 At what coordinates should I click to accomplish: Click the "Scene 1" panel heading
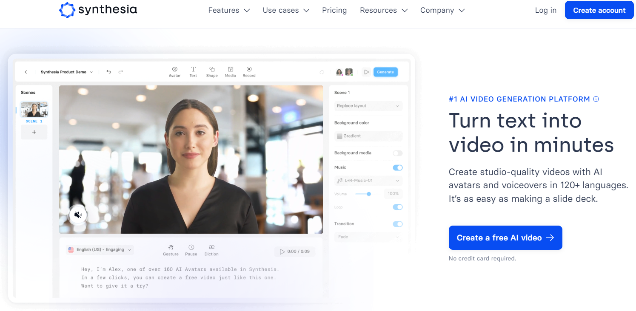342,92
